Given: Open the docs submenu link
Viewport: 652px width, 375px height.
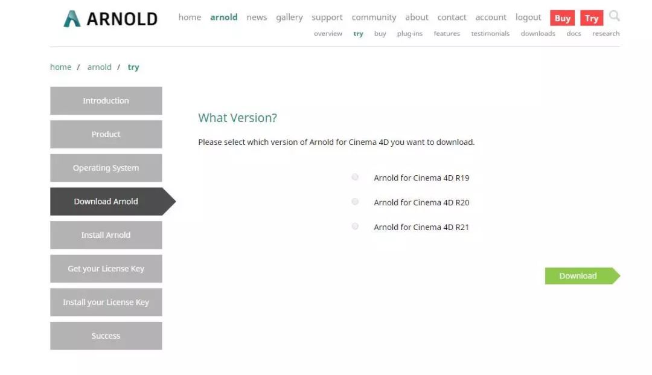Looking at the screenshot, I should pos(574,34).
